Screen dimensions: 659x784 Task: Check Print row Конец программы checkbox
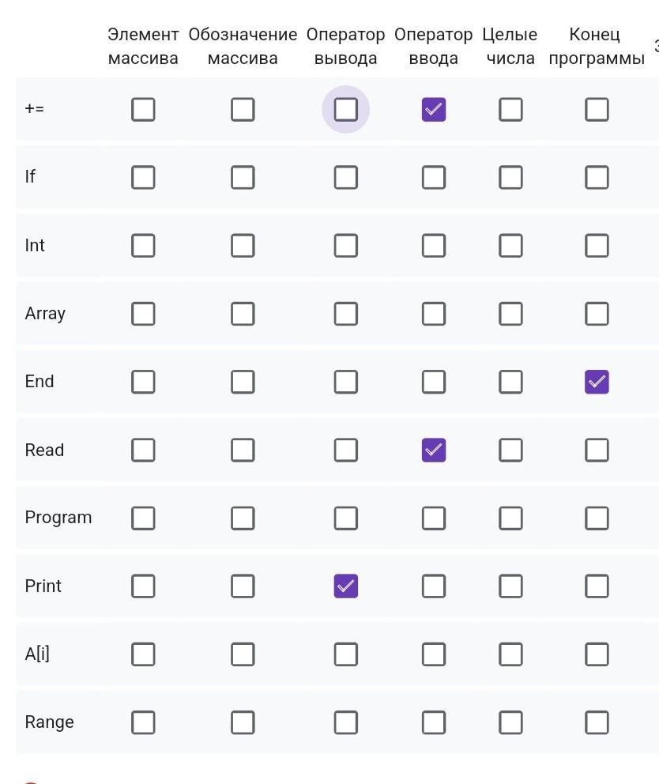point(597,586)
